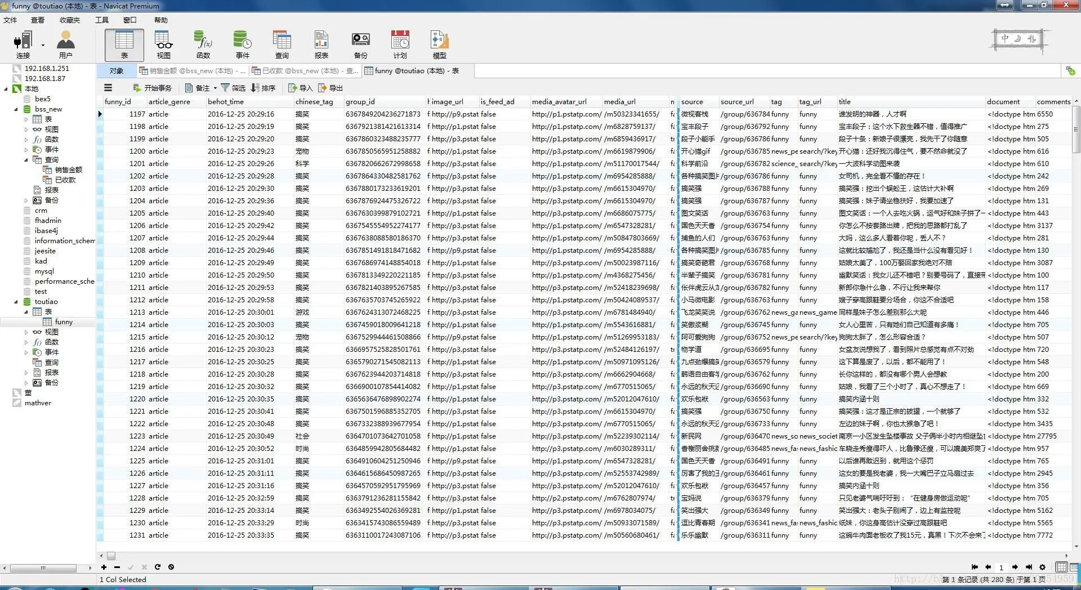Screen dimensions: 1081x590
Task: Collapse the bss_new database node
Action: pyautogui.click(x=16, y=109)
